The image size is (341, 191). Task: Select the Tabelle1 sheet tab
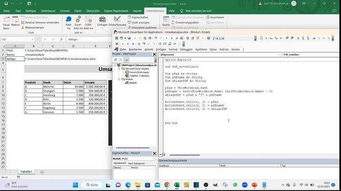(x=26, y=172)
